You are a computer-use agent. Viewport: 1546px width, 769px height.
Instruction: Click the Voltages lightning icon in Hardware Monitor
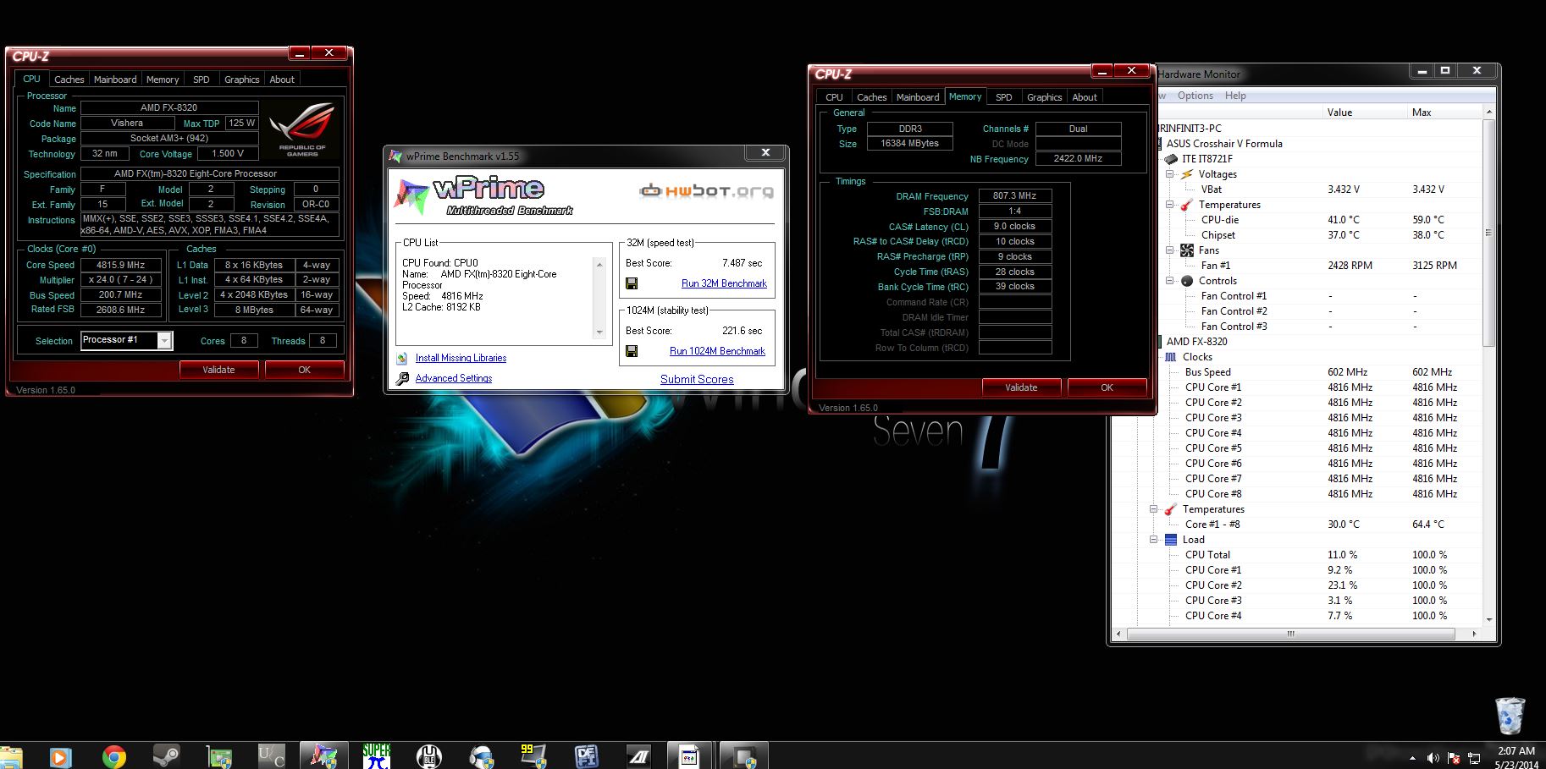point(1187,174)
